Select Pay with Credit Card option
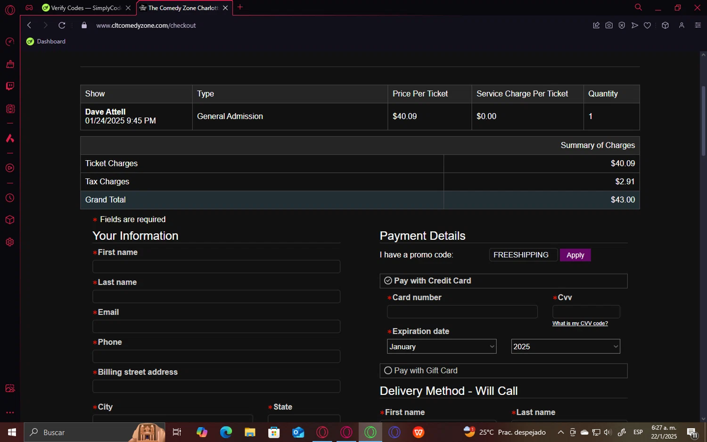This screenshot has height=442, width=707. point(503,281)
